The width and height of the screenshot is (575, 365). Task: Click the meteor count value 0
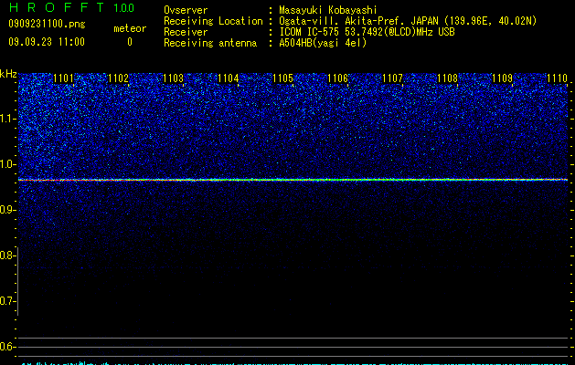coord(130,42)
